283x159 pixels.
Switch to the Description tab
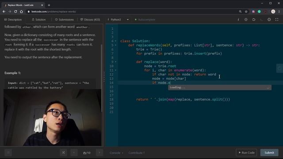tap(13, 19)
